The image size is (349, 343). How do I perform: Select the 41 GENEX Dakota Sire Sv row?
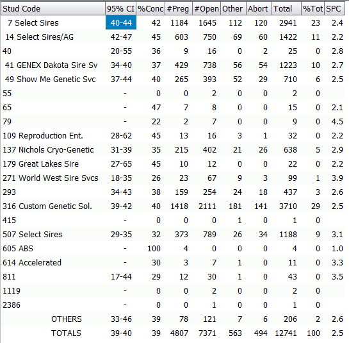tap(173, 65)
